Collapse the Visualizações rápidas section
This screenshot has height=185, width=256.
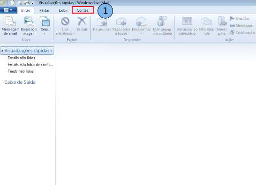[x=2, y=51]
